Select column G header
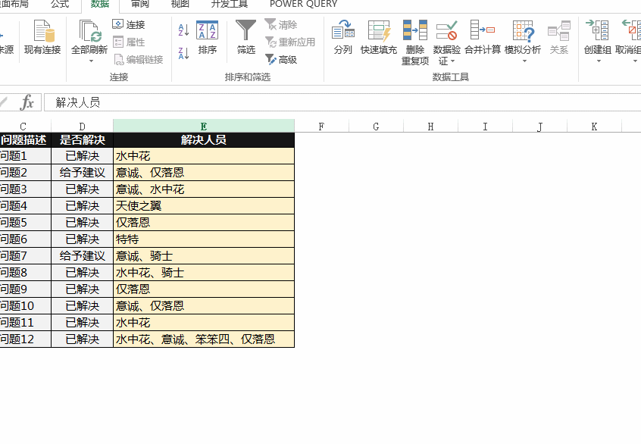Viewport: 641px width, 444px height. [x=376, y=127]
